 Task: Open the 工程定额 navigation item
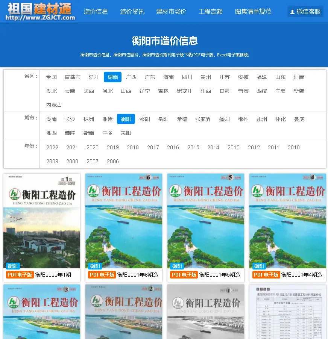point(211,11)
